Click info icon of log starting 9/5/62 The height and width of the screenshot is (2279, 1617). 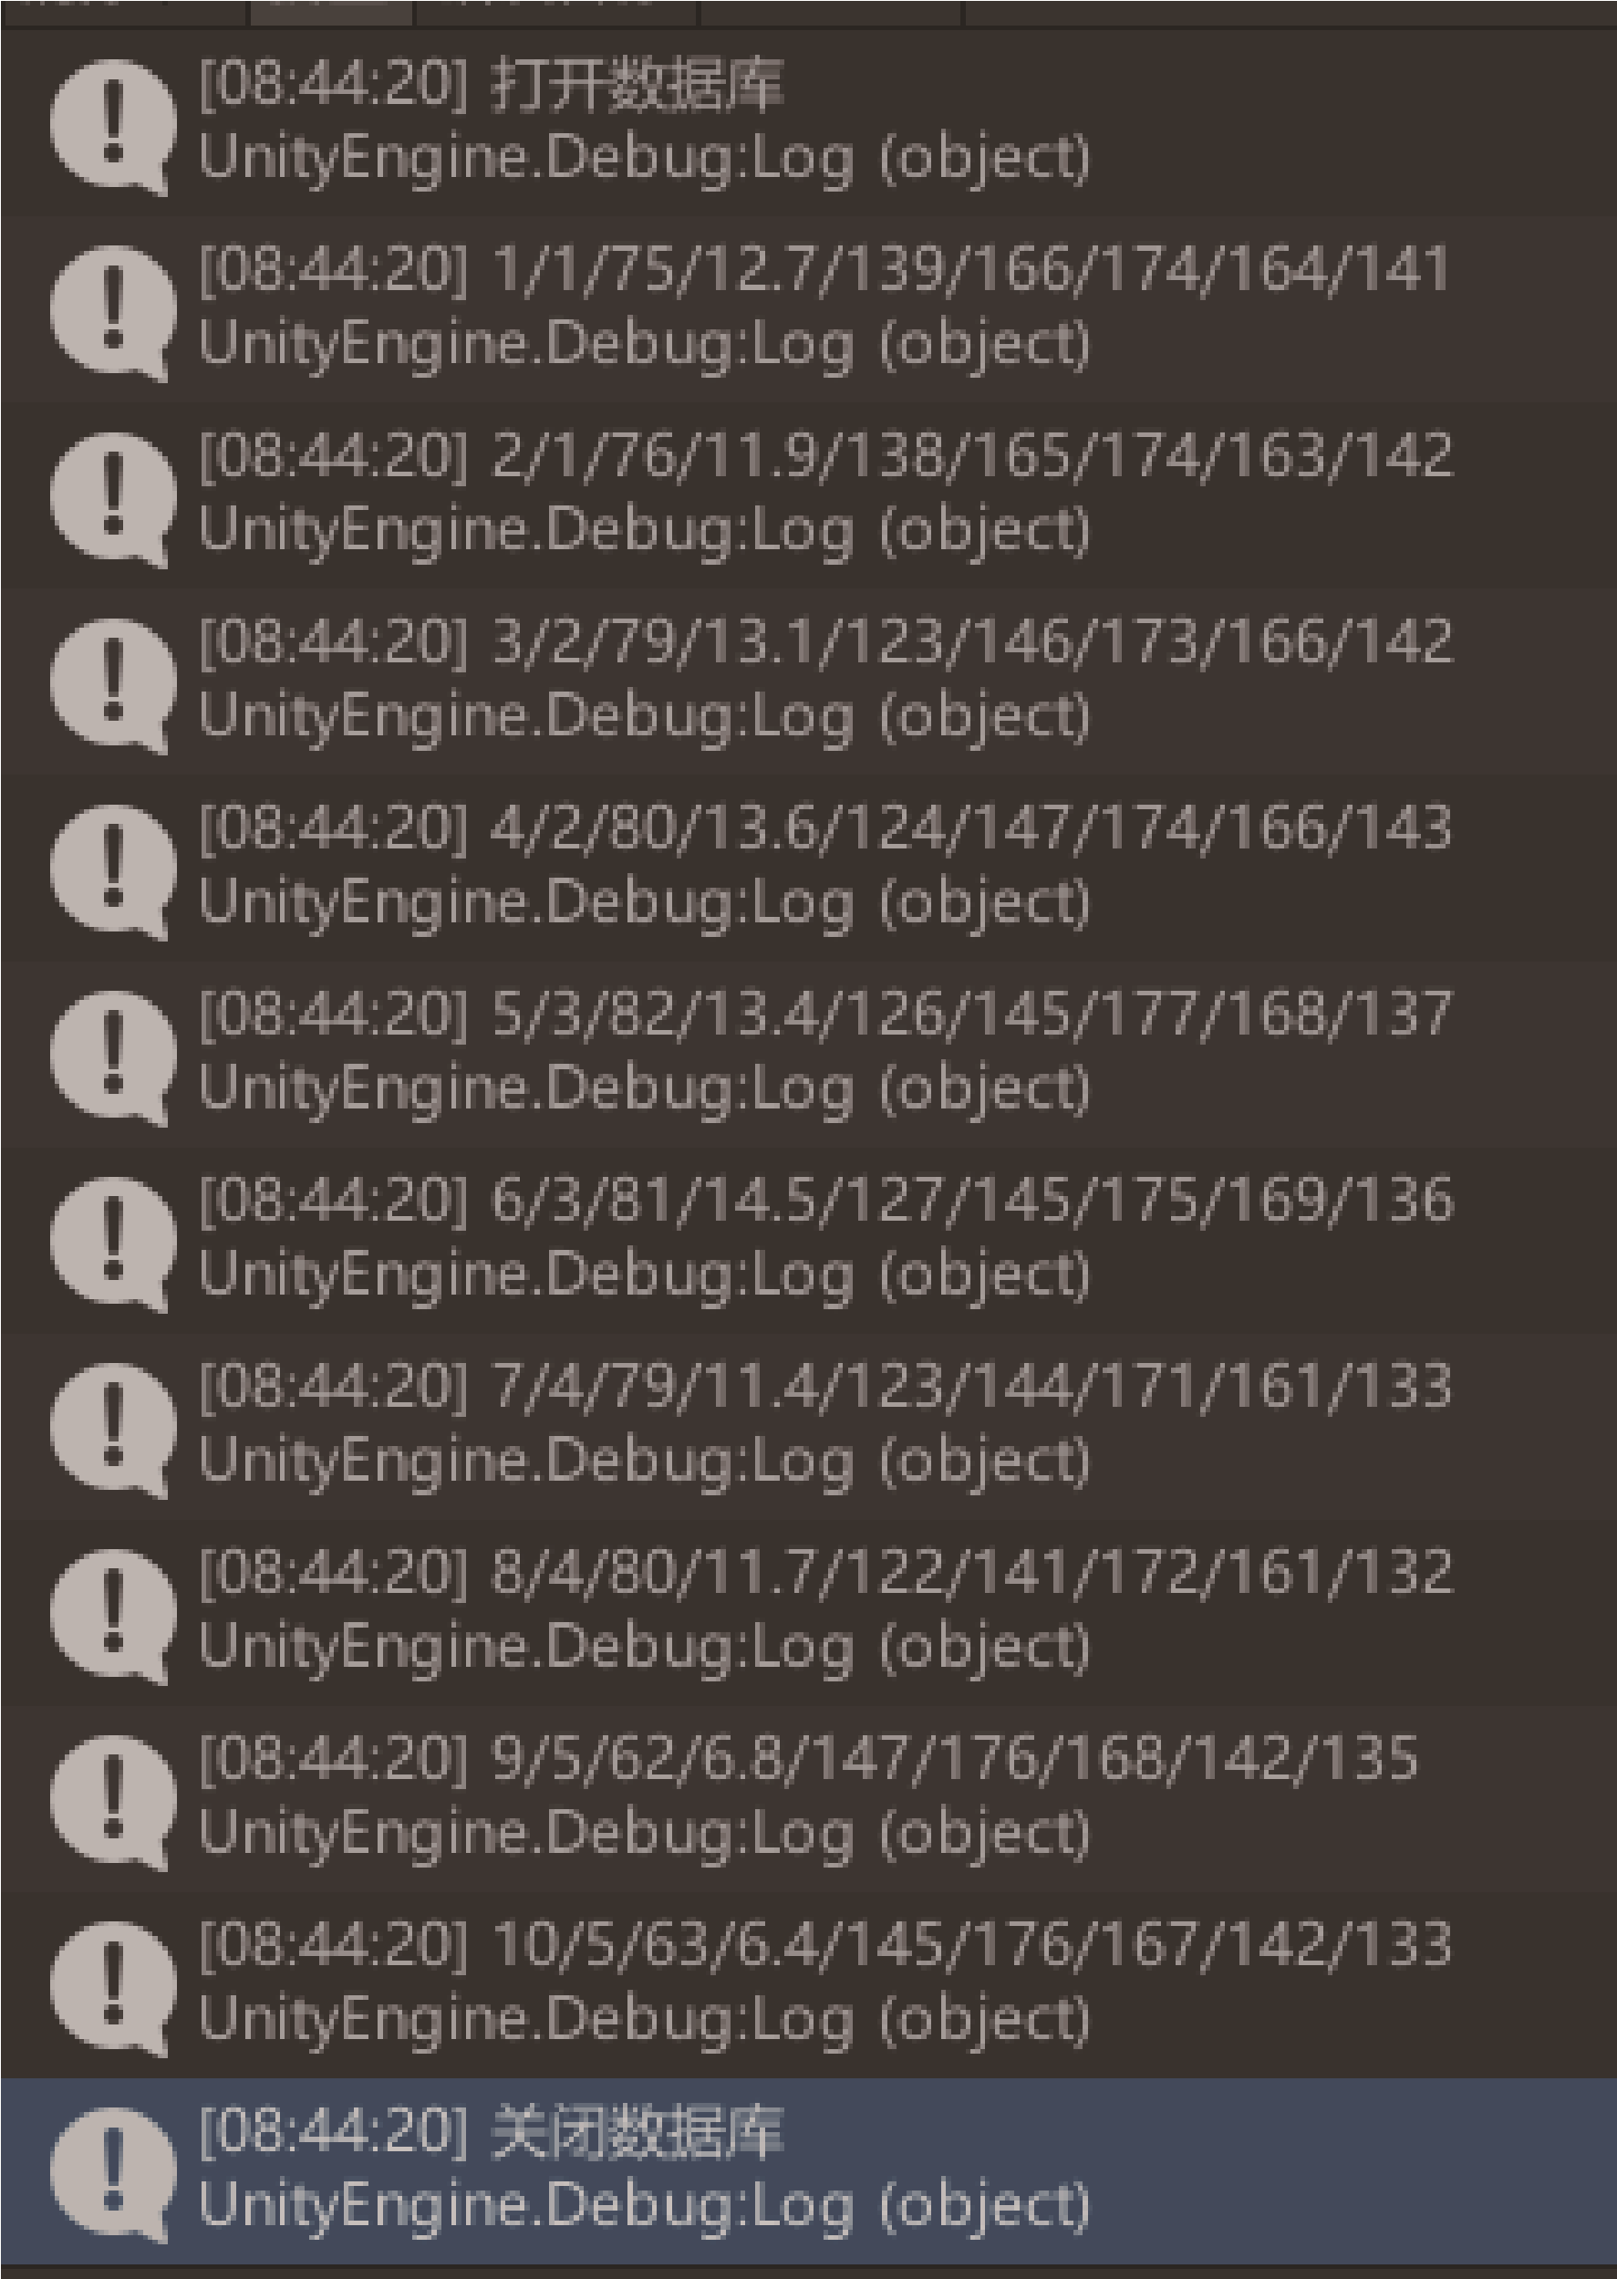tap(111, 1803)
